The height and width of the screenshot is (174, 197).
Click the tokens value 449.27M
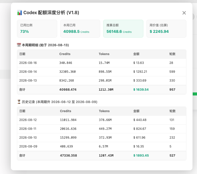(105, 129)
